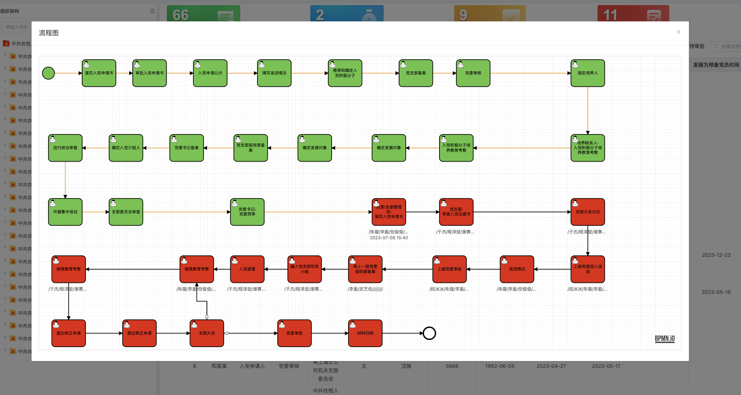Click the 党支部报党委备案 task node
This screenshot has width=741, height=395.
click(x=251, y=148)
